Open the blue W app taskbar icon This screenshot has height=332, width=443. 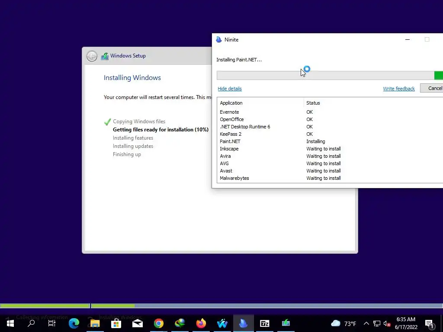pyautogui.click(x=222, y=323)
